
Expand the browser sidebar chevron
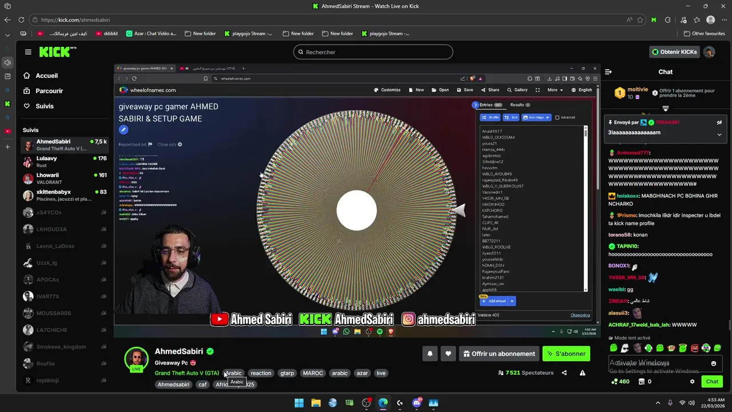pos(7,35)
